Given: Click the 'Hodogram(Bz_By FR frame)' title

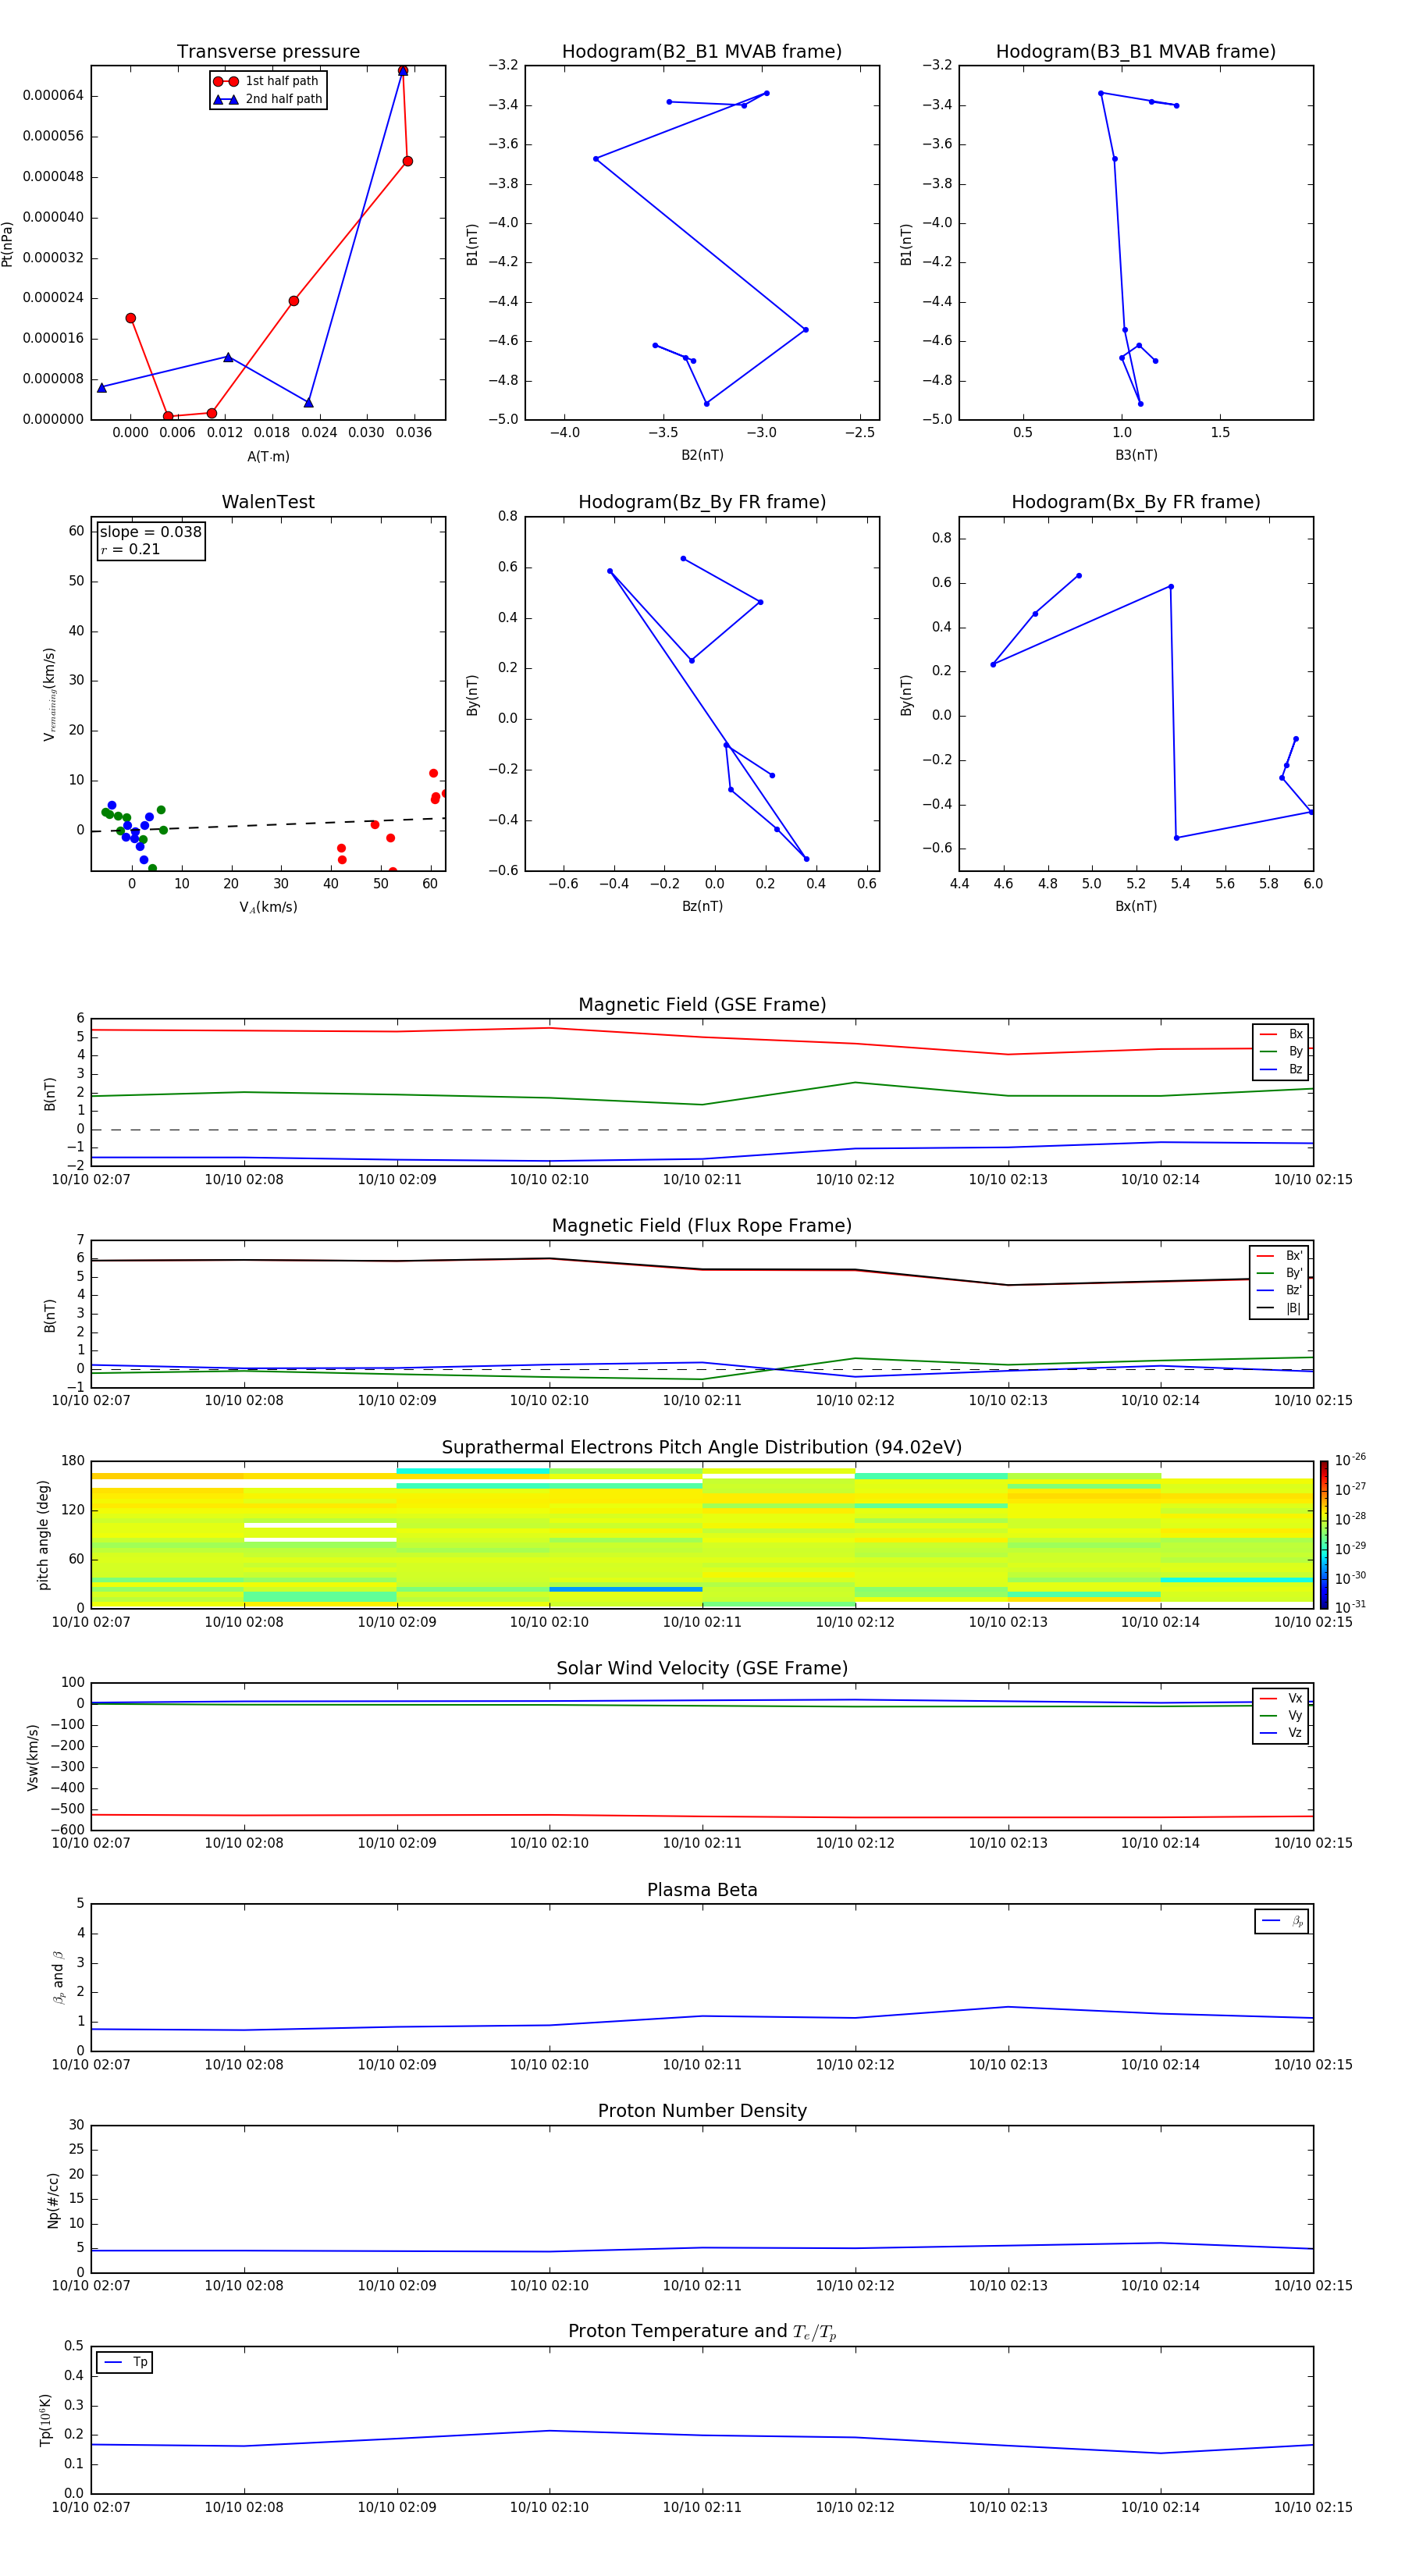Looking at the screenshot, I should [x=702, y=502].
